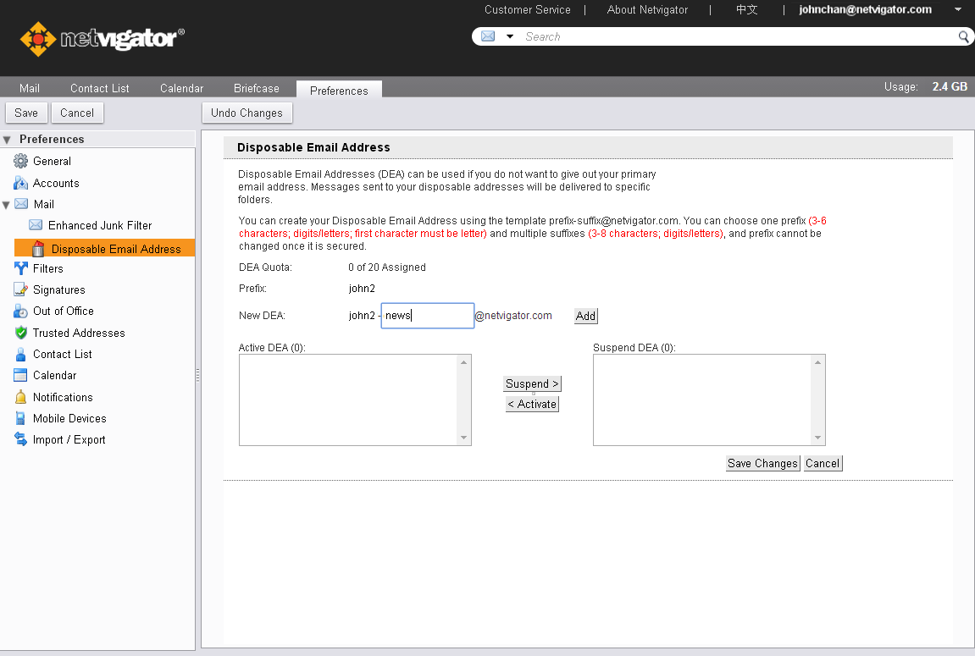The width and height of the screenshot is (975, 656).
Task: Click Add to create new DEA
Action: (585, 316)
